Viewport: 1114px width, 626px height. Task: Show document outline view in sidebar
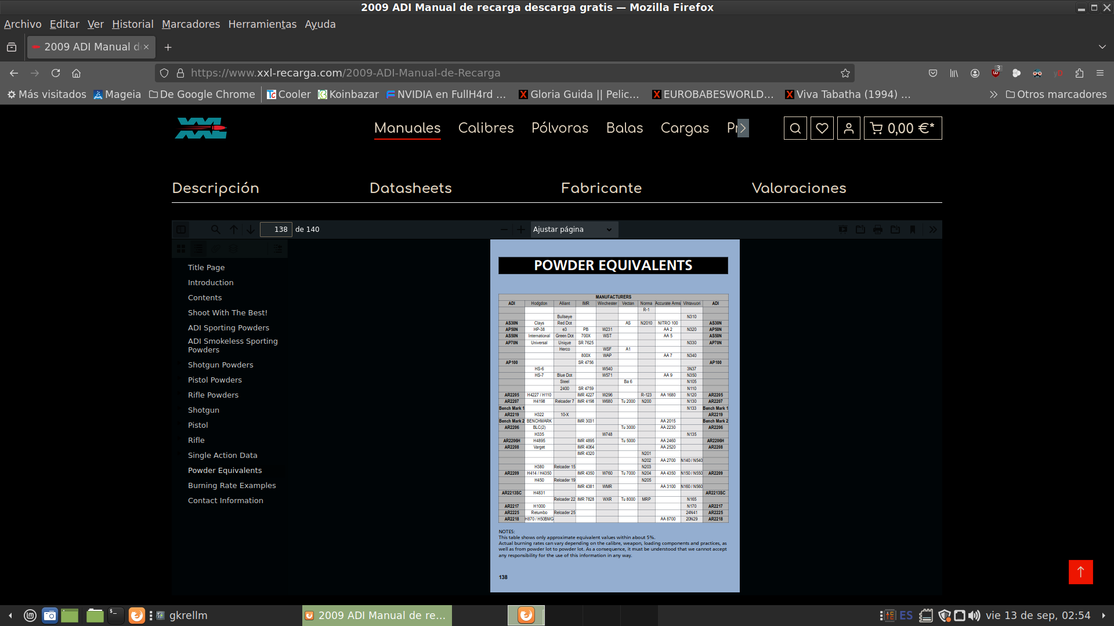coord(198,249)
